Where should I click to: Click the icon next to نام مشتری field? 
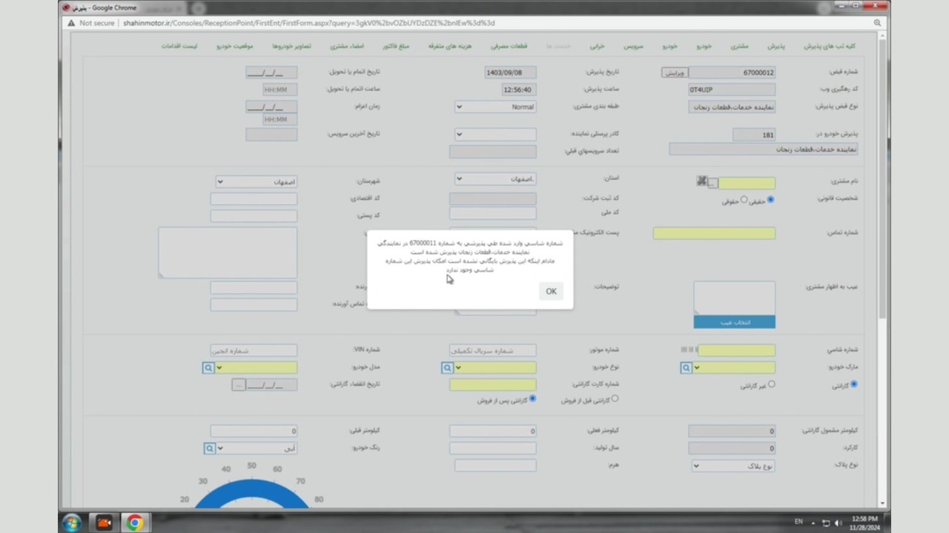(702, 181)
